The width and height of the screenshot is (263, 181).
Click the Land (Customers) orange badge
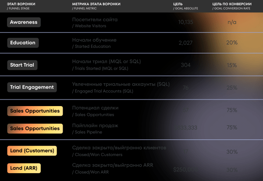pyautogui.click(x=32, y=151)
